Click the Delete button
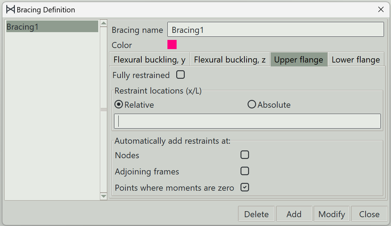The width and height of the screenshot is (391, 226). click(256, 214)
